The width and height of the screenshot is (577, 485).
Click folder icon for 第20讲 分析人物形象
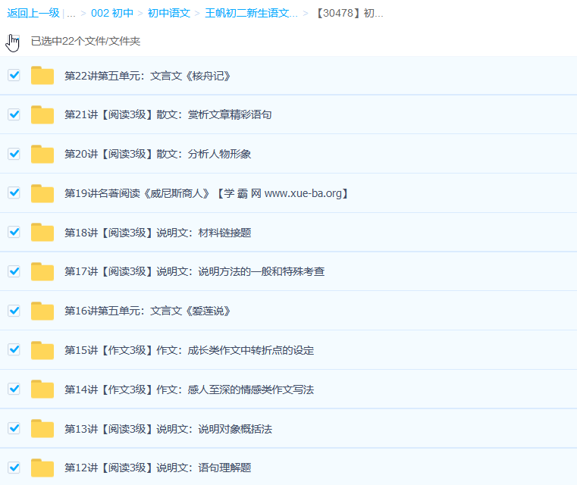coord(42,154)
